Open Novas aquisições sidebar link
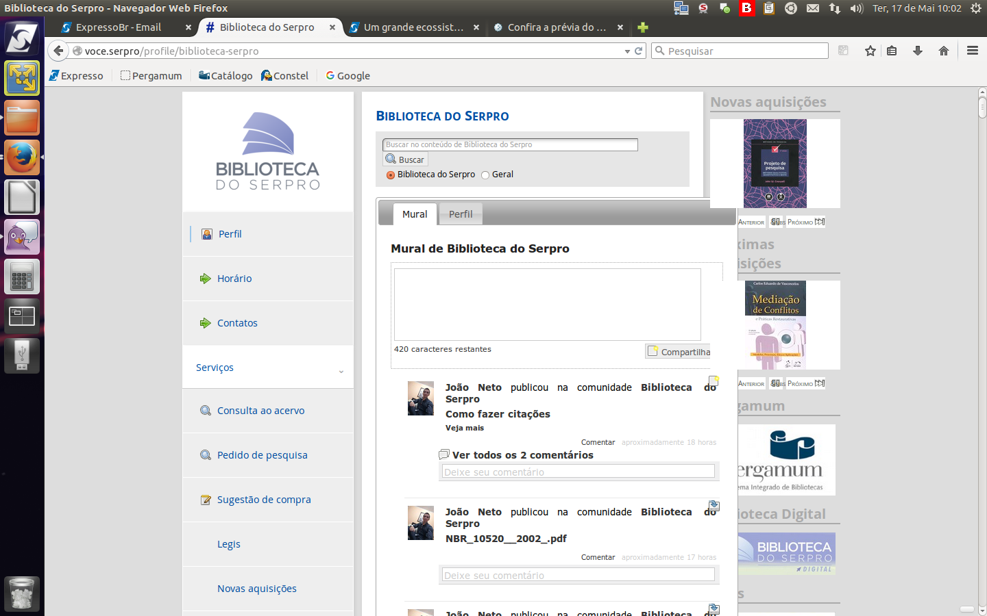The image size is (987, 616). click(x=257, y=589)
